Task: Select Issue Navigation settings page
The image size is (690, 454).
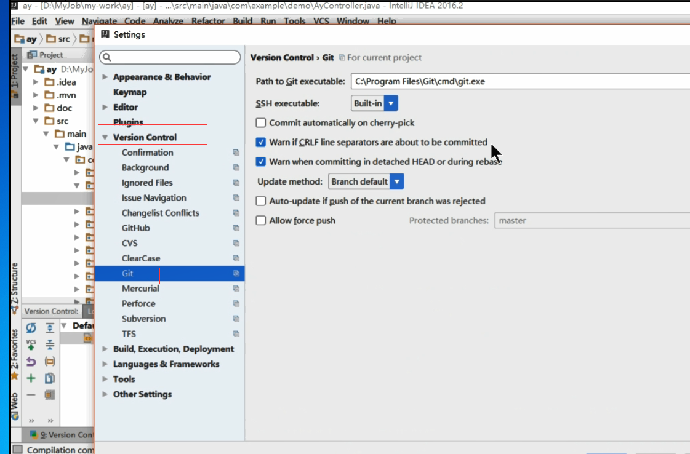Action: coord(154,198)
